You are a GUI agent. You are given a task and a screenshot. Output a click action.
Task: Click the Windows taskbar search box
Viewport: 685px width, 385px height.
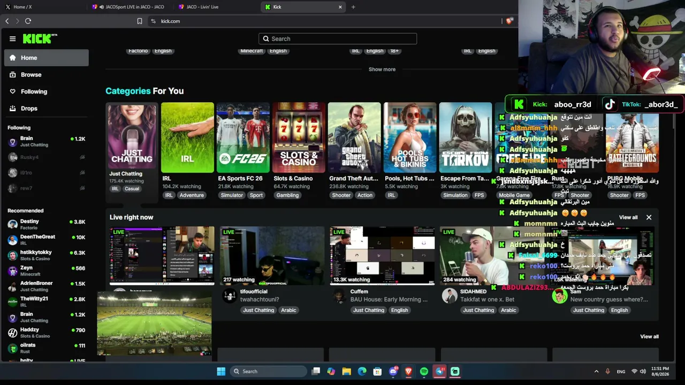click(x=269, y=371)
